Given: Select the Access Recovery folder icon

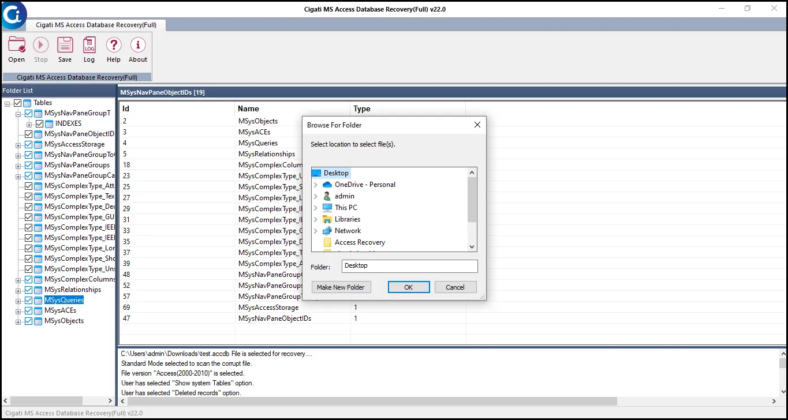Looking at the screenshot, I should click(327, 242).
